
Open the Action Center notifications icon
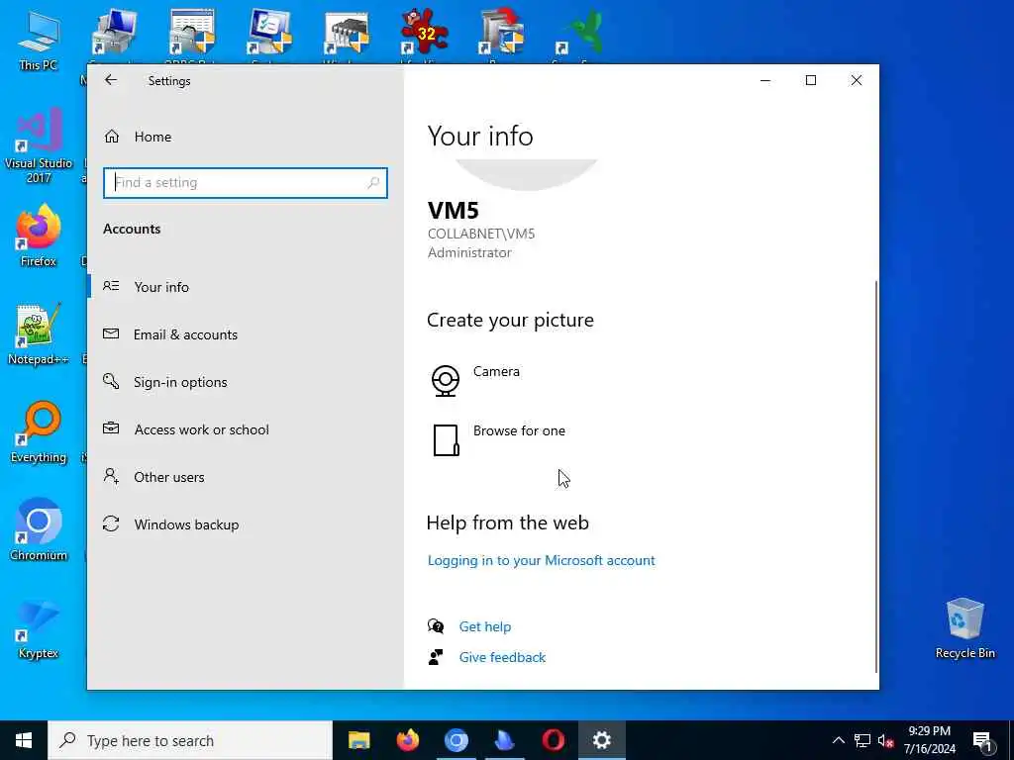pos(983,740)
